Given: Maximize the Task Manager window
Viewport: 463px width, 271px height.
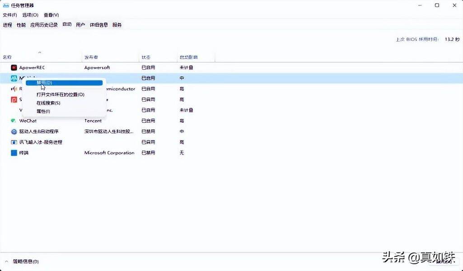Looking at the screenshot, I should (437, 5).
